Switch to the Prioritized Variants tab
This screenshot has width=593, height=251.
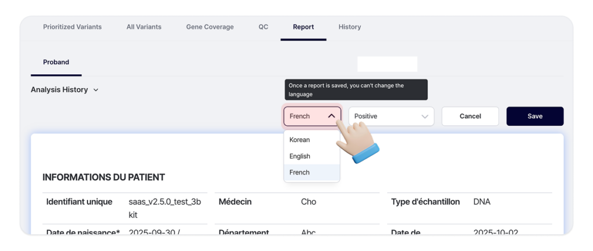pos(72,27)
